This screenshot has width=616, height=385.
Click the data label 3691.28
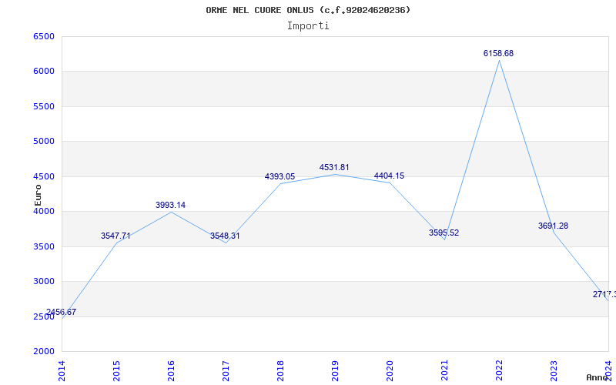553,226
